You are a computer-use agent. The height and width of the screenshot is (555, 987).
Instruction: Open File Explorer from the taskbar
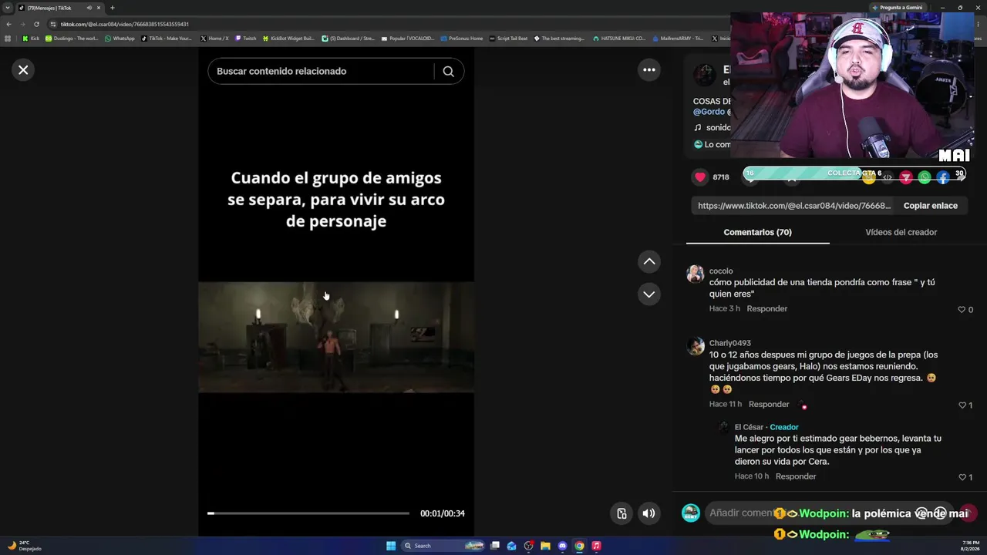545,546
